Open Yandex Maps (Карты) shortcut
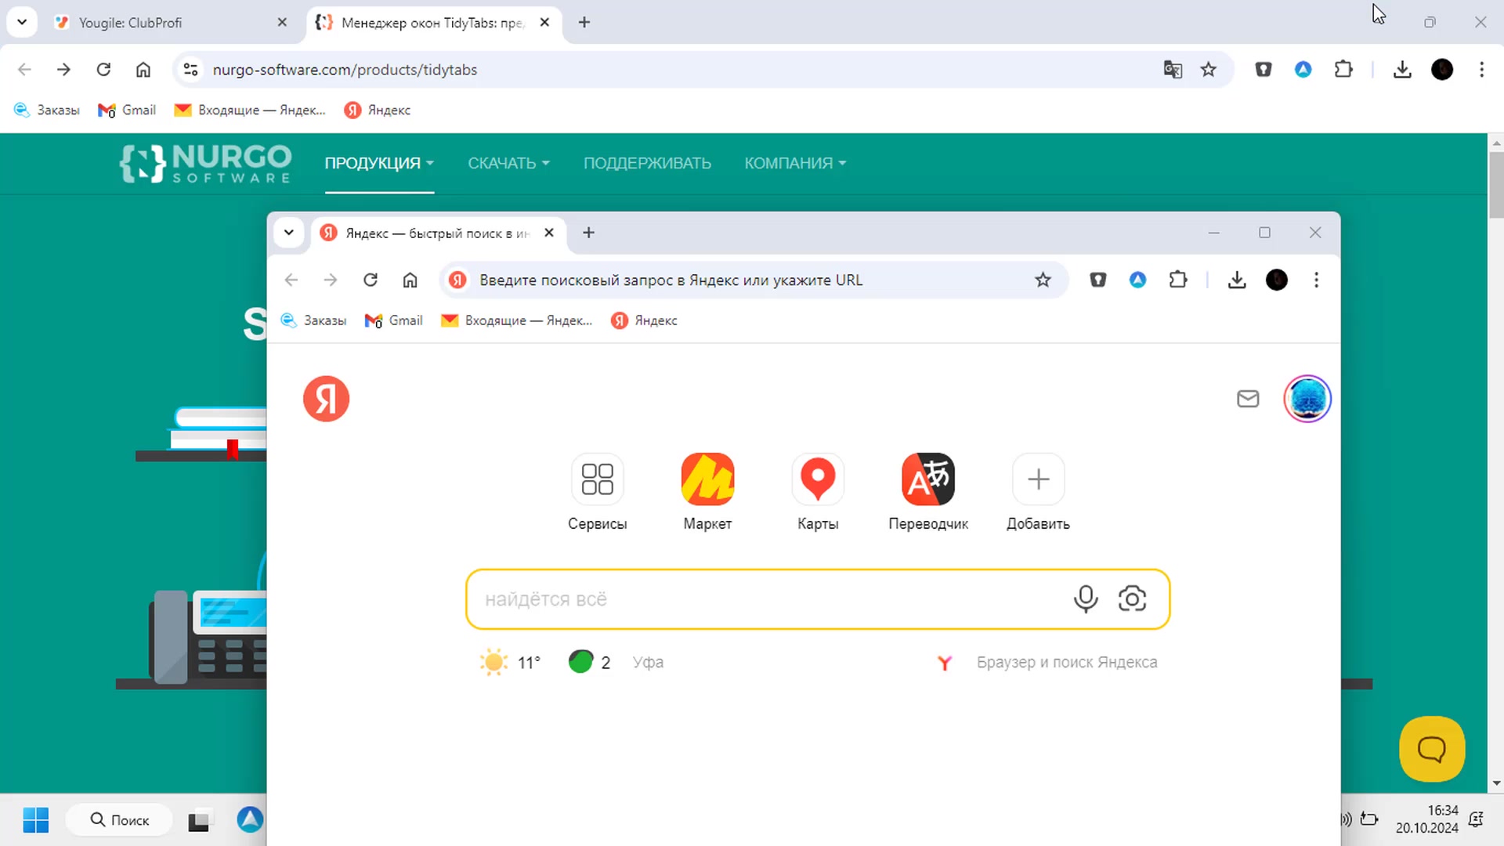Viewport: 1504px width, 846px height. coord(818,479)
